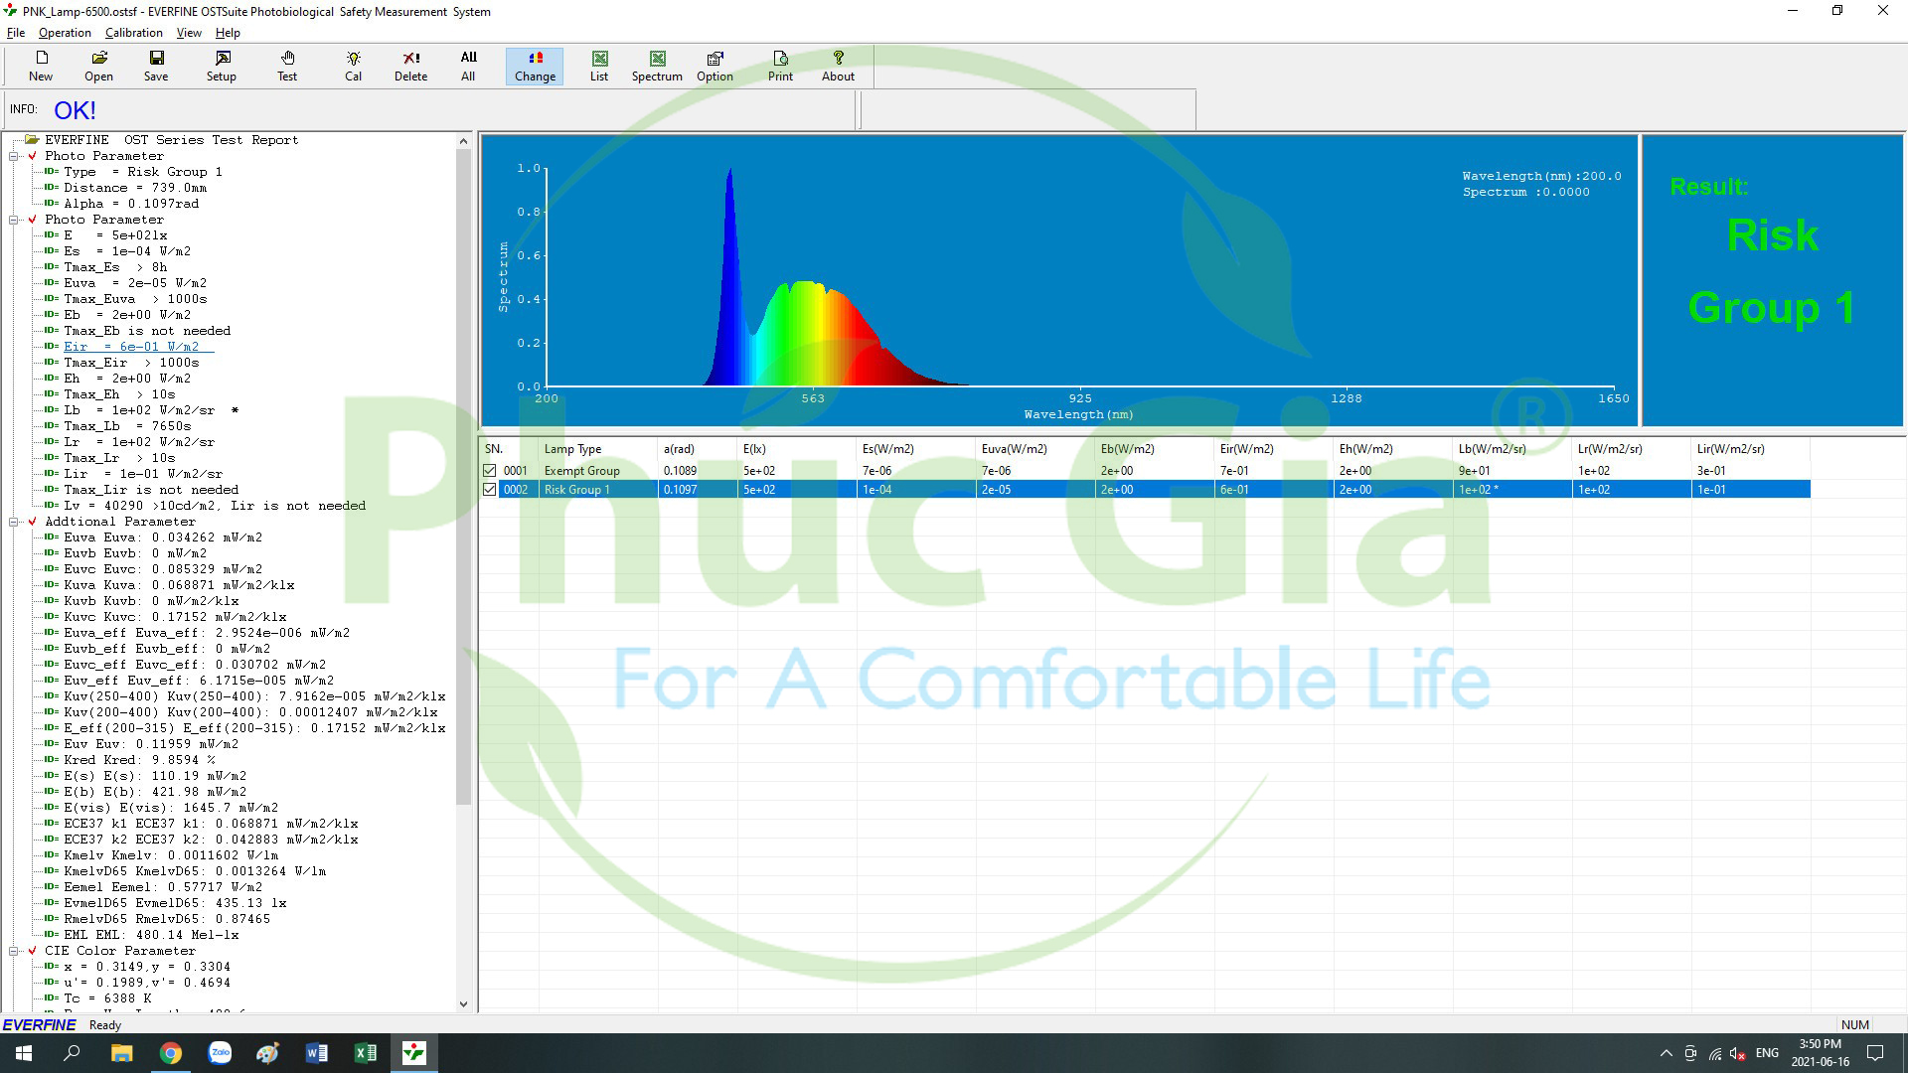
Task: Show the List view icon
Action: [x=599, y=66]
